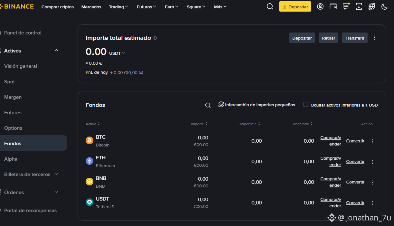This screenshot has width=394, height=226.
Task: Click the Ethereum coin icon
Action: [89, 161]
